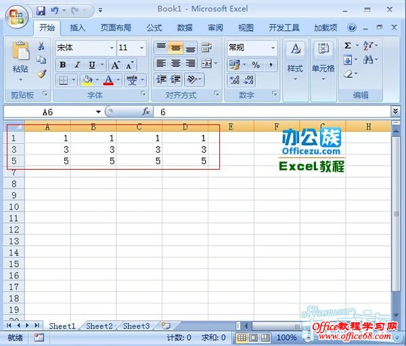The width and height of the screenshot is (406, 346).
Task: Toggle bold formatting
Action: (x=63, y=65)
